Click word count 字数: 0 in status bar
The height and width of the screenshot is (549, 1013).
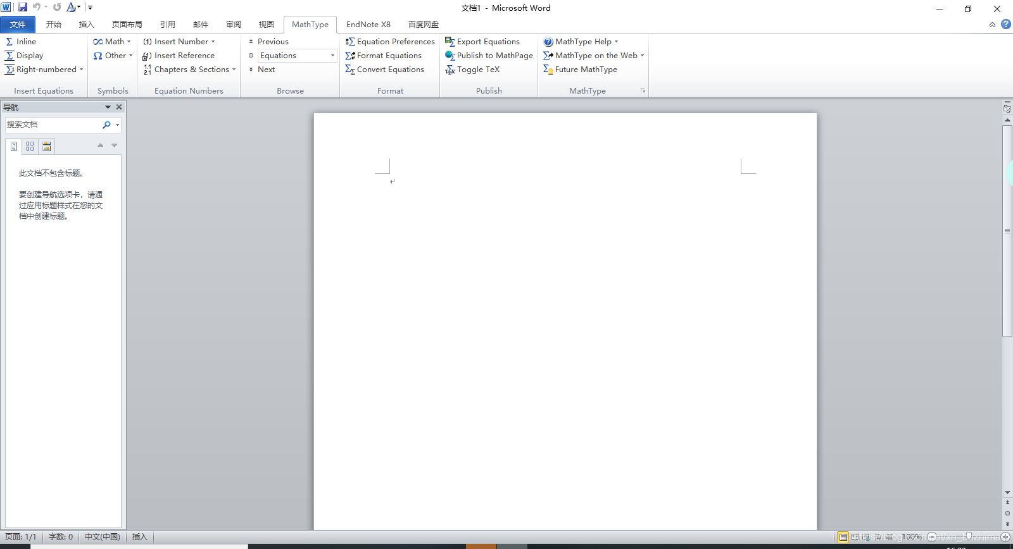tap(61, 537)
